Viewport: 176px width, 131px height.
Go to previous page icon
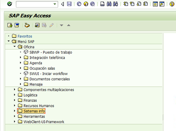[x=132, y=4]
